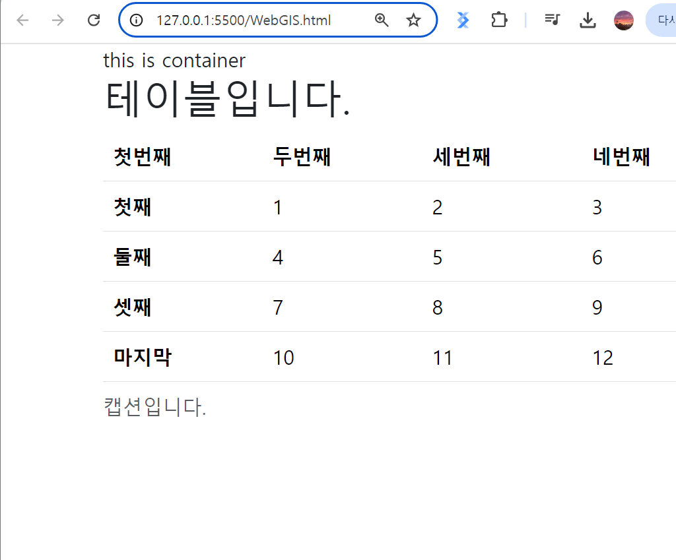Bookmark this page with the star icon
This screenshot has width=676, height=560.
[x=413, y=20]
